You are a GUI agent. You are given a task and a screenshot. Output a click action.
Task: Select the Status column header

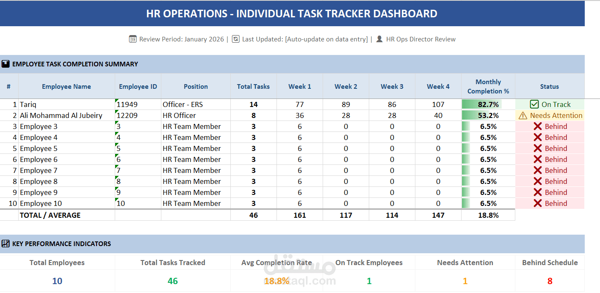pyautogui.click(x=550, y=86)
